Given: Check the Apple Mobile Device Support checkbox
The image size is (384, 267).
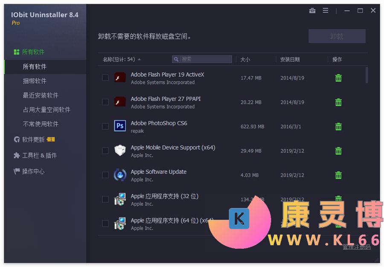Looking at the screenshot, I should click(x=105, y=151).
